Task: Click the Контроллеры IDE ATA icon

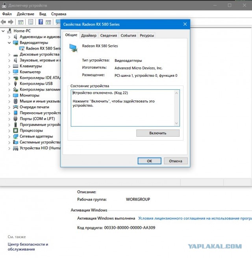Action: coord(15,78)
